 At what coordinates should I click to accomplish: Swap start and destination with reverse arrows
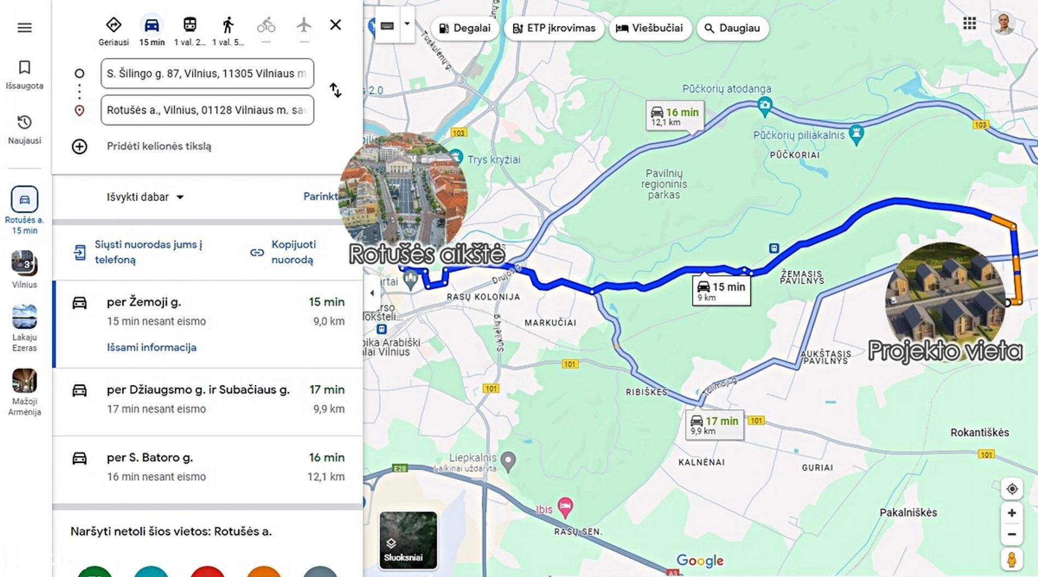[335, 90]
